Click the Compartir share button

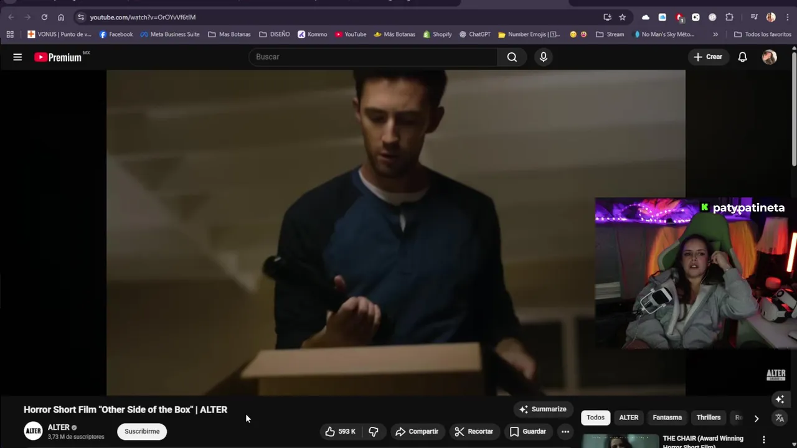pyautogui.click(x=417, y=431)
